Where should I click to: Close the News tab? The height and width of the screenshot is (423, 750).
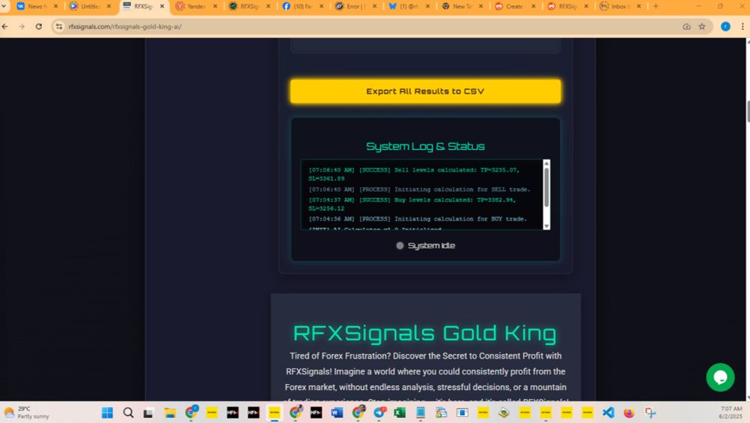(56, 6)
